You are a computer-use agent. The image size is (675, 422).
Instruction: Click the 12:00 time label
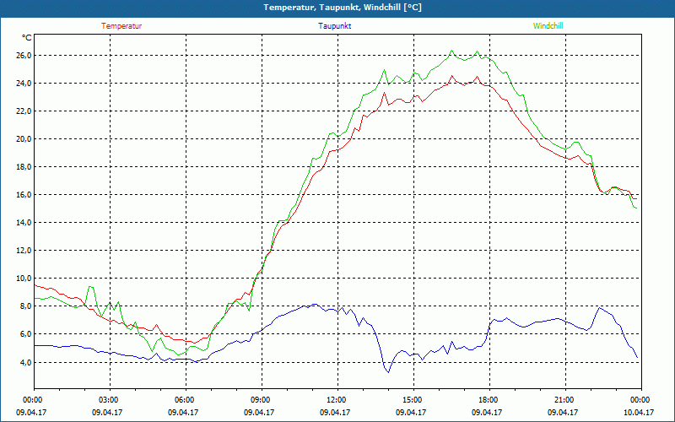coord(337,400)
